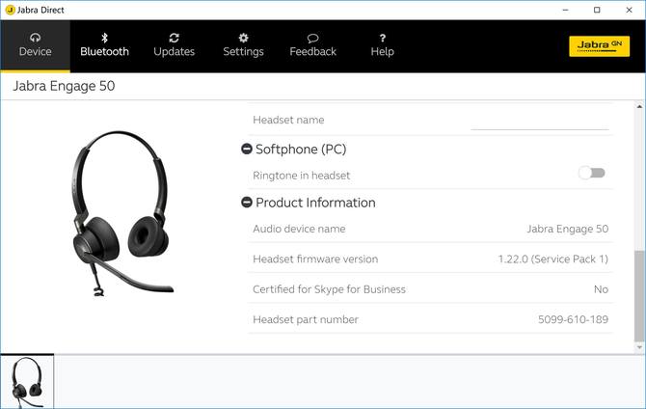The width and height of the screenshot is (646, 409).
Task: Click the Skype certification value 'No'
Action: (601, 289)
